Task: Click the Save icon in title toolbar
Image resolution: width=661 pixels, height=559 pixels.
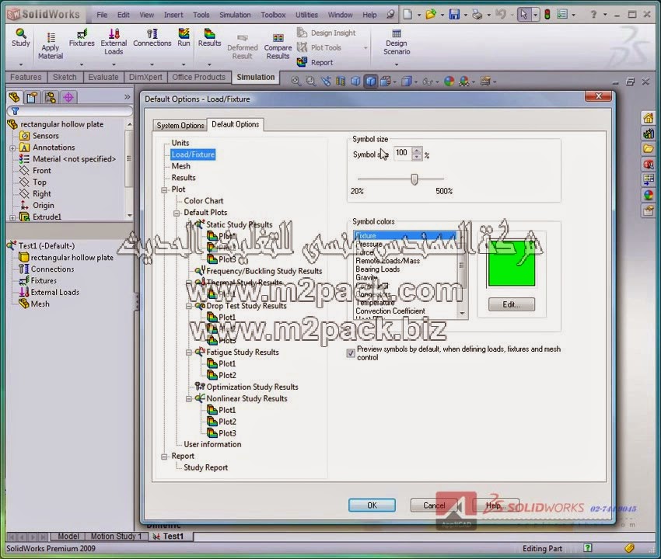Action: [454, 14]
